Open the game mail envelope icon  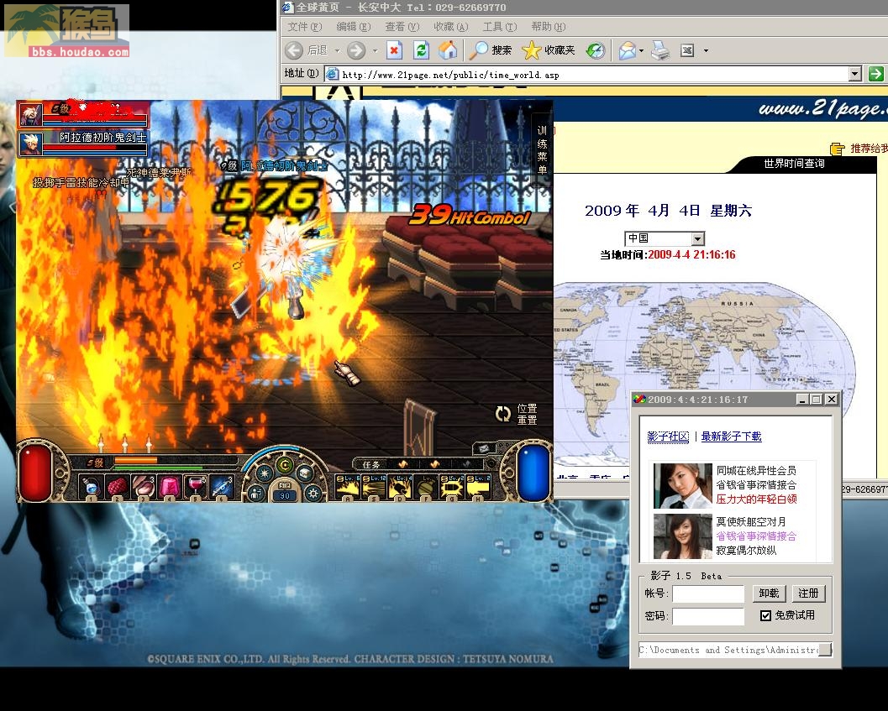pos(483,449)
